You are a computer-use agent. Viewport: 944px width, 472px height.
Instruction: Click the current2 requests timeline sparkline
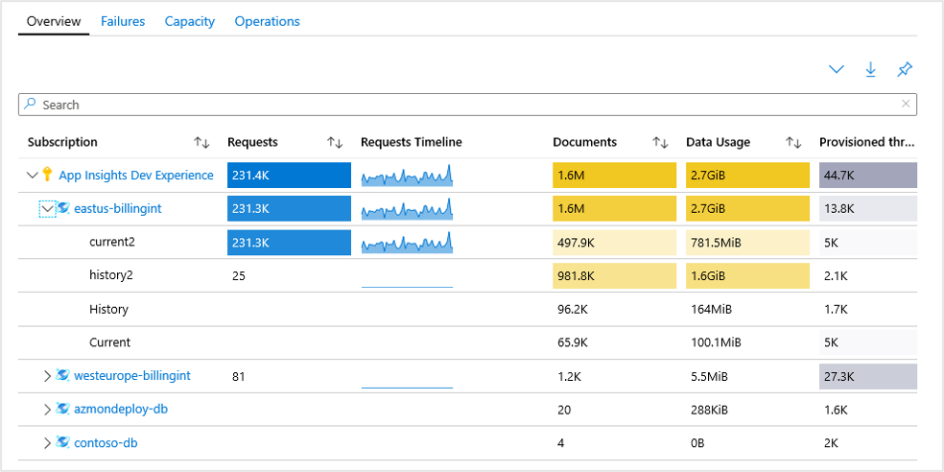tap(406, 244)
